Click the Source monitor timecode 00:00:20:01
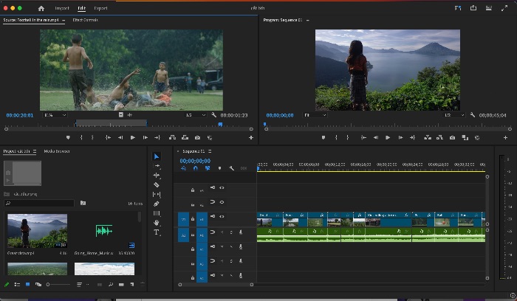517x301 pixels. [20, 115]
